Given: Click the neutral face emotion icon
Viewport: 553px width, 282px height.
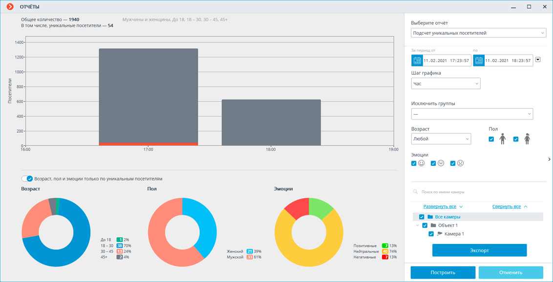Looking at the screenshot, I should tap(441, 163).
